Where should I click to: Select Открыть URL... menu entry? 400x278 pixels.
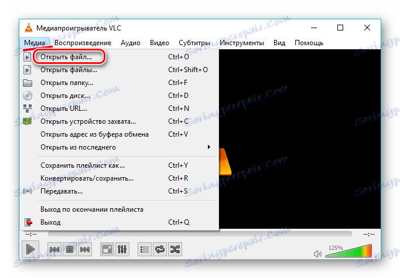coord(119,109)
